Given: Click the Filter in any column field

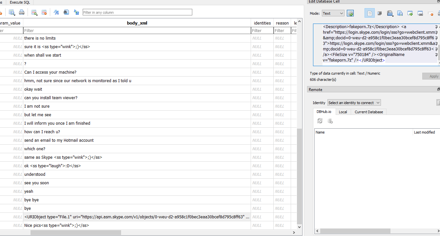Looking at the screenshot, I should (x=137, y=12).
